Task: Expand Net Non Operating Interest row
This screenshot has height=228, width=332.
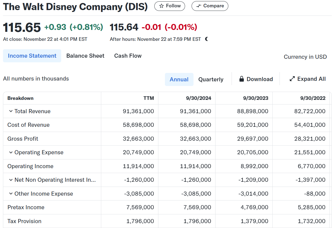Action: click(11, 180)
